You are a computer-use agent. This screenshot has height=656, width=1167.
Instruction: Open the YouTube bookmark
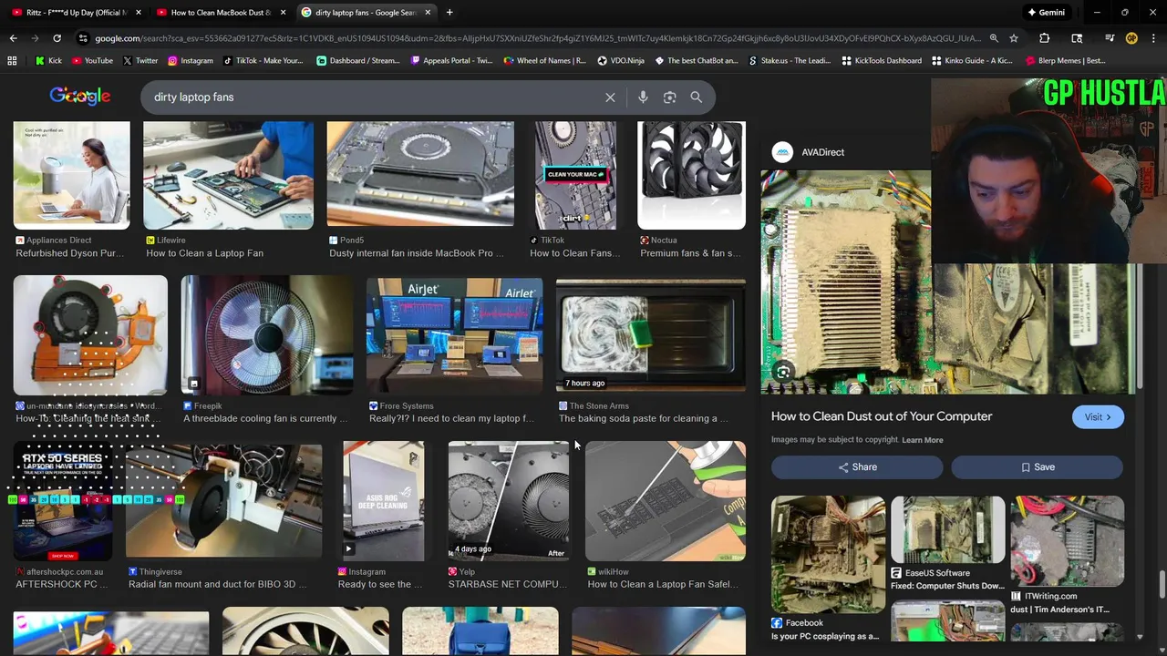(92, 61)
